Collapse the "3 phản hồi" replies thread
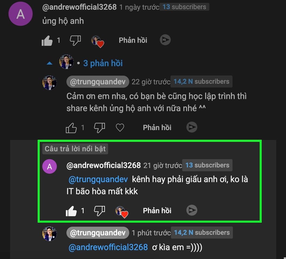 pyautogui.click(x=103, y=63)
